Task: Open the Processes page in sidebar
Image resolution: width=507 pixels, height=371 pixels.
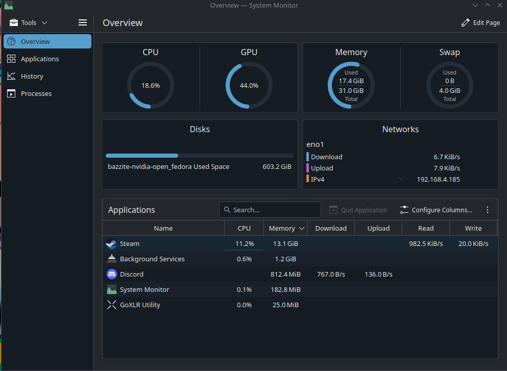Action: coord(36,94)
